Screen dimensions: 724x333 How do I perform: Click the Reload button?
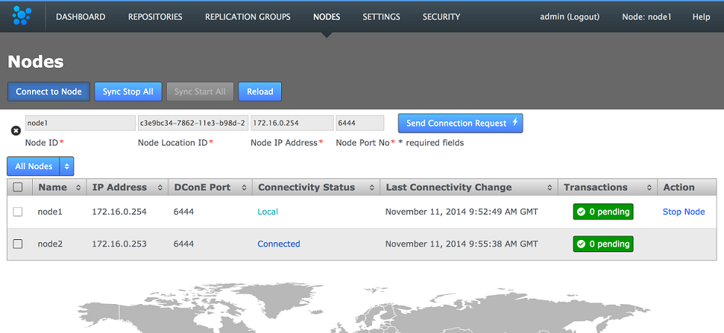[260, 91]
